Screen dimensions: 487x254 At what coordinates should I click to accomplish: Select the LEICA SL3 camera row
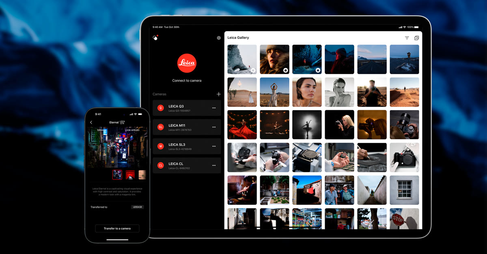point(187,146)
